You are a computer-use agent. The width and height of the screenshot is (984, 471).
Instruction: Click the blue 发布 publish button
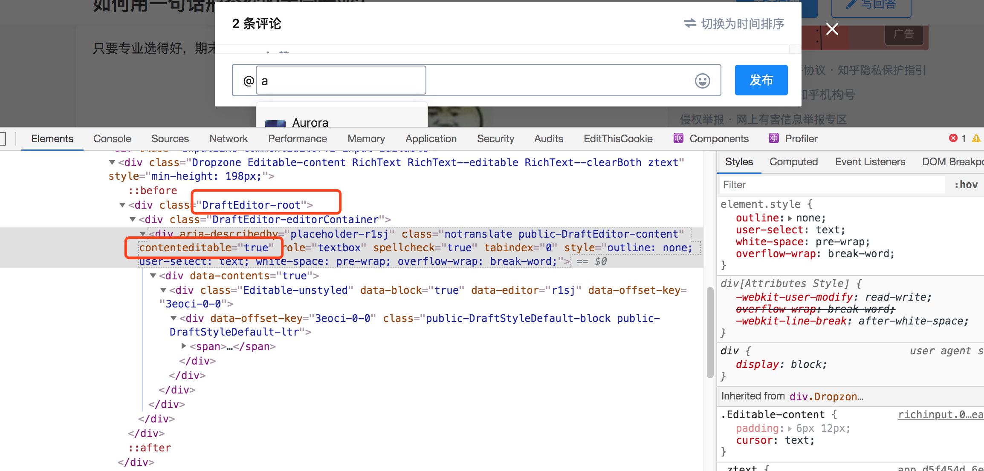coord(761,80)
